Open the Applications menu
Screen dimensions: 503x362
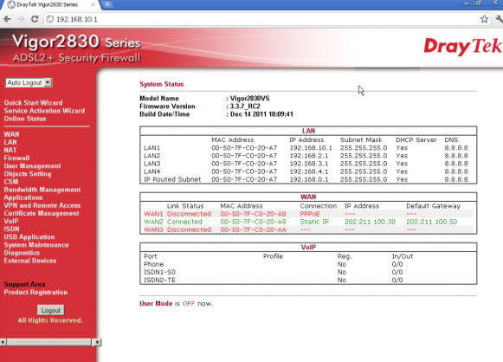[x=23, y=197]
